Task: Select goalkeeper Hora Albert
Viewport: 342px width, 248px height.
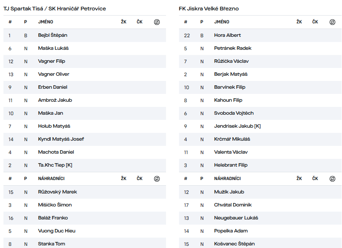Action: click(227, 35)
